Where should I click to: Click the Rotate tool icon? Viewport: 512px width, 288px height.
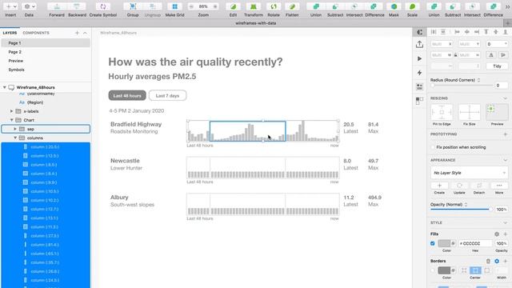[274, 6]
